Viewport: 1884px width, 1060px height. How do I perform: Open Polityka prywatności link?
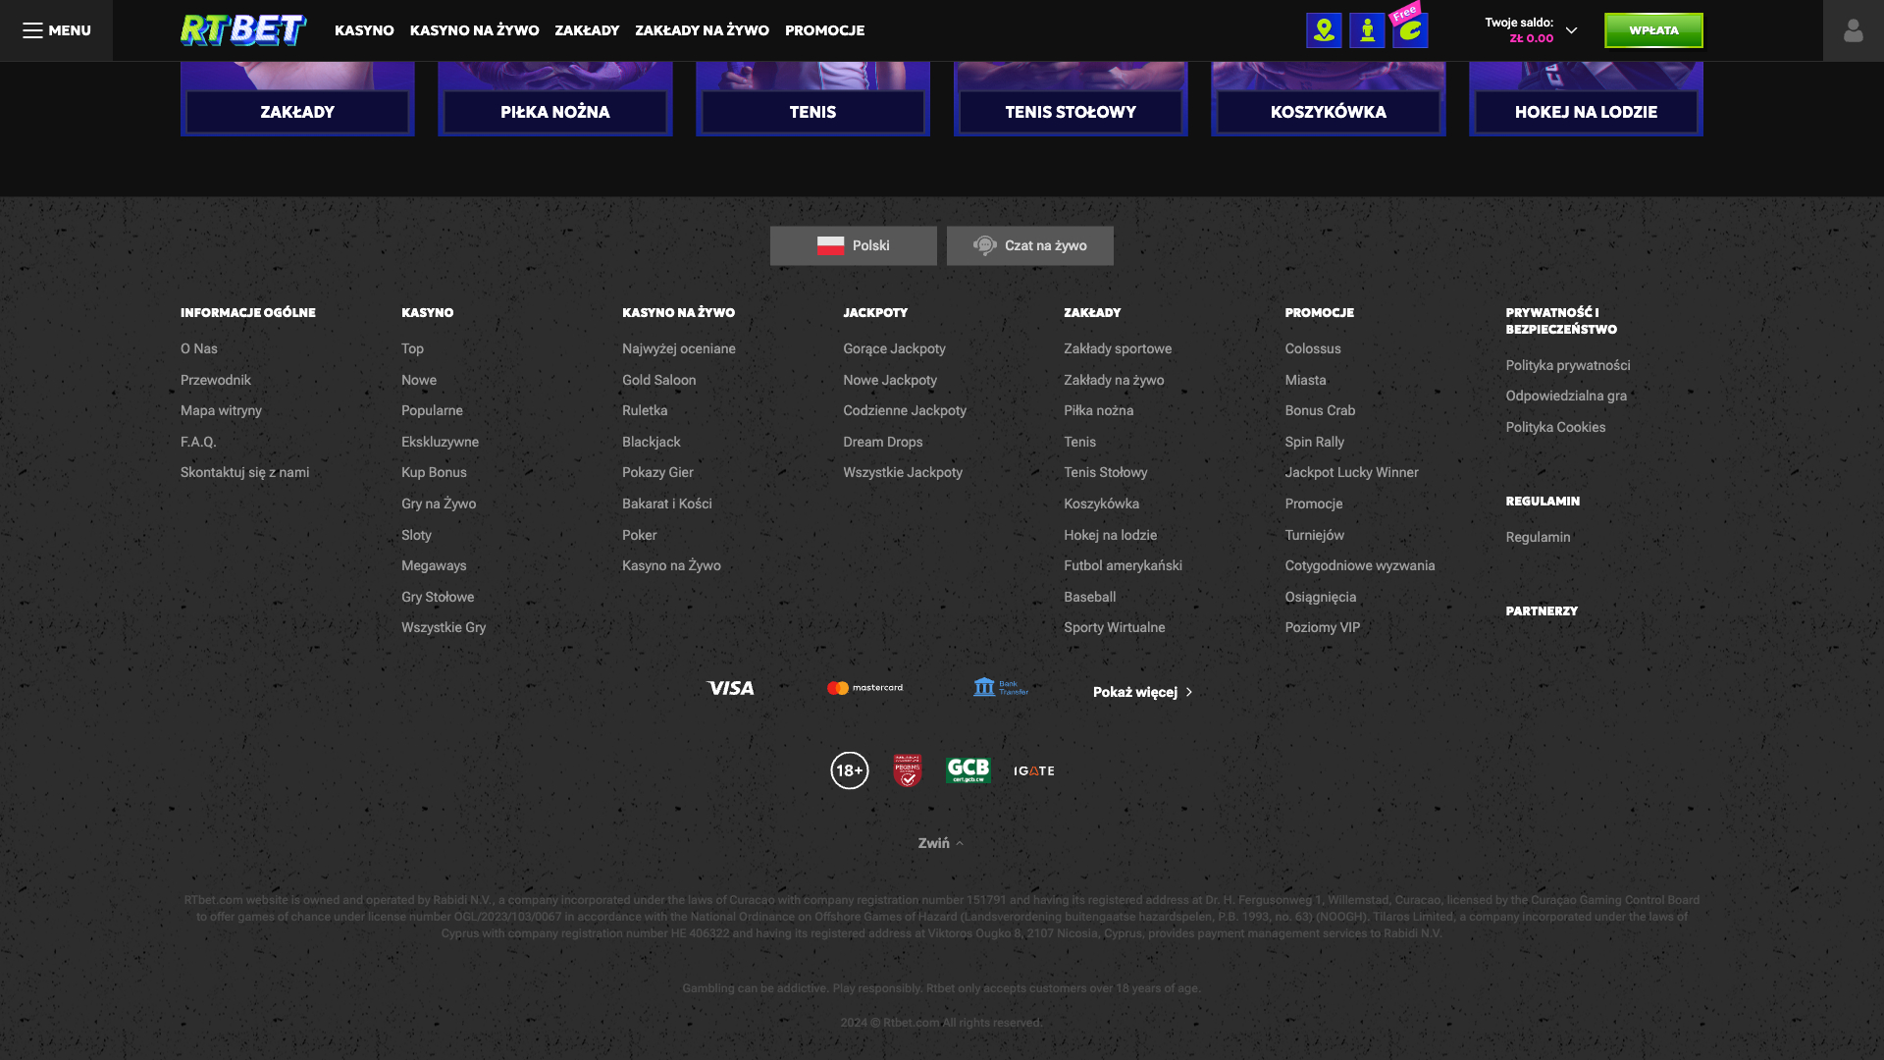(1568, 365)
